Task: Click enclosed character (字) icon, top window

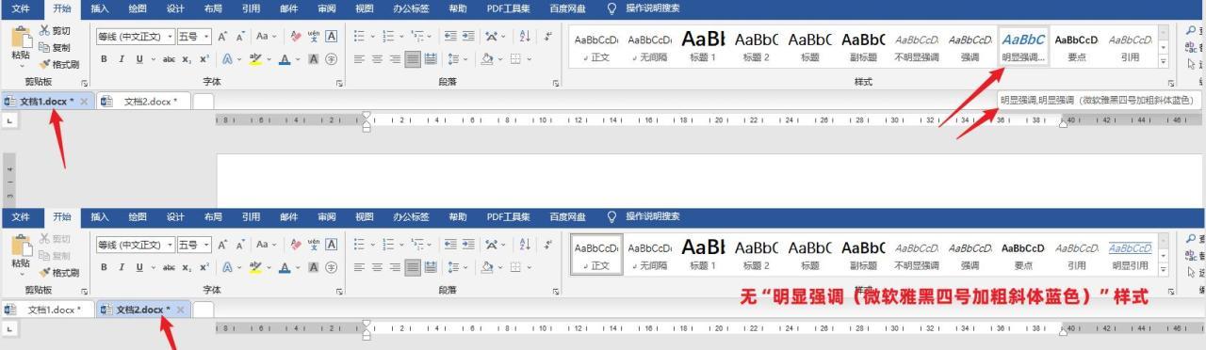Action: click(331, 58)
